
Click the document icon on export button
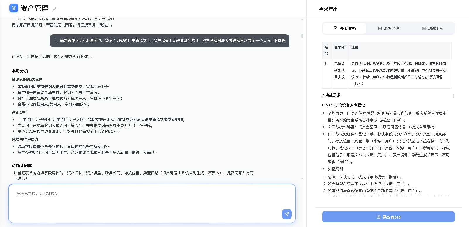[x=378, y=217]
